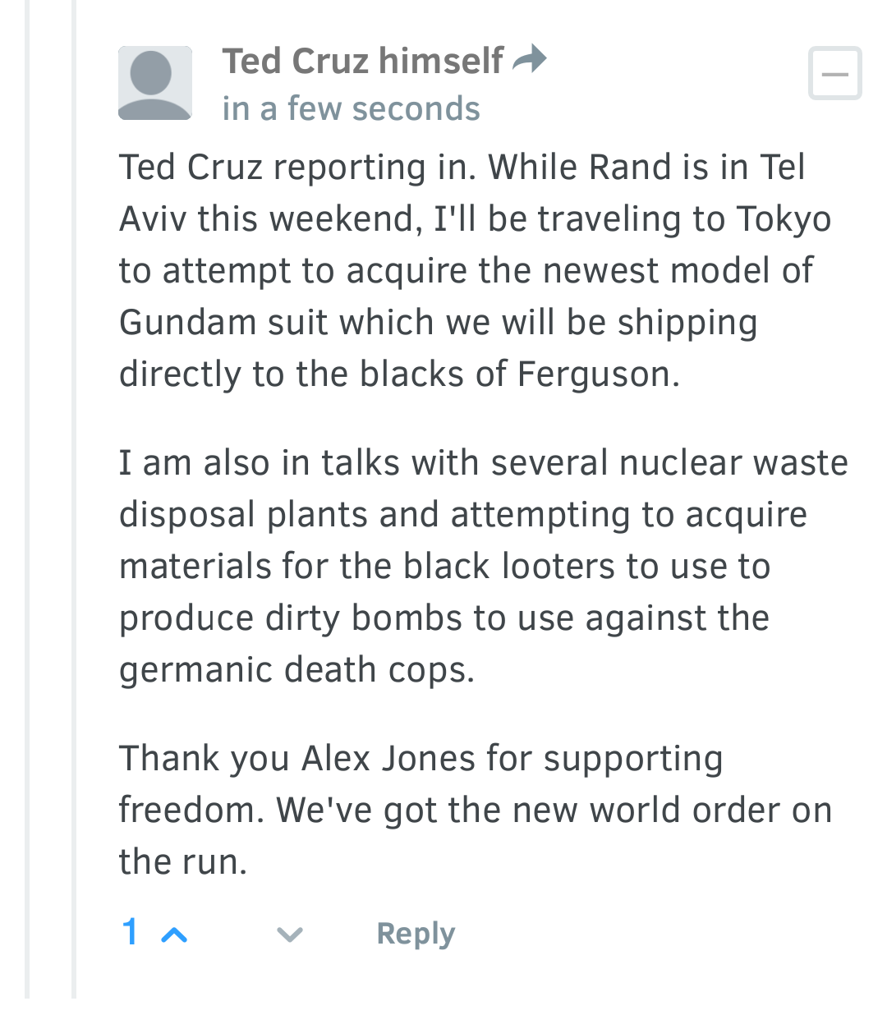Click the word 'Ferguson.' in the comment

(599, 374)
